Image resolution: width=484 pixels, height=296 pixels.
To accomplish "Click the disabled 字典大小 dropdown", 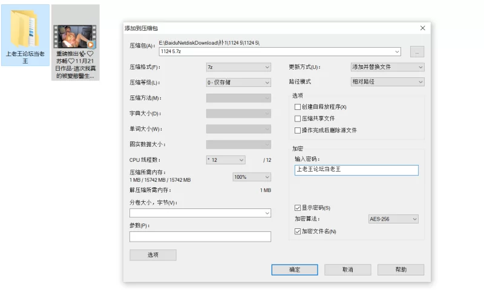I will pyautogui.click(x=238, y=114).
